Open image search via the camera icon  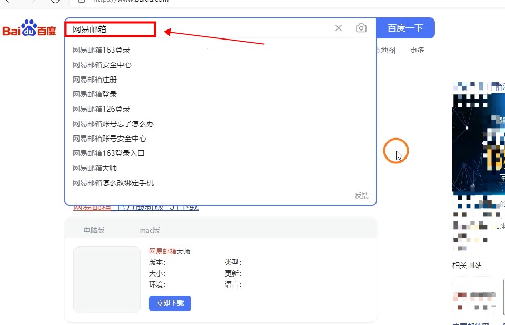point(361,28)
